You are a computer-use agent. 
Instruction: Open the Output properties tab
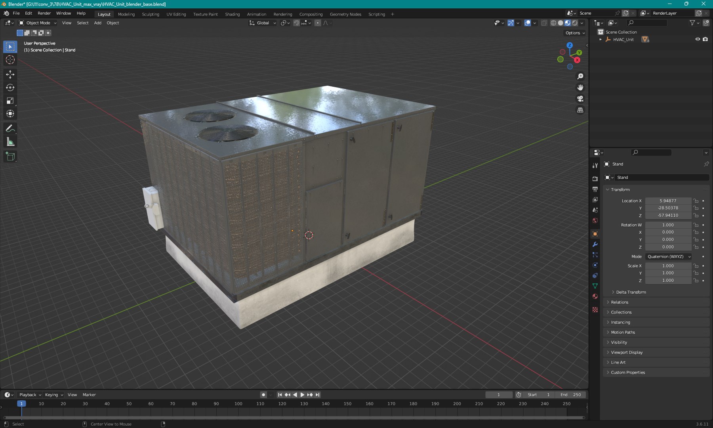click(x=595, y=189)
